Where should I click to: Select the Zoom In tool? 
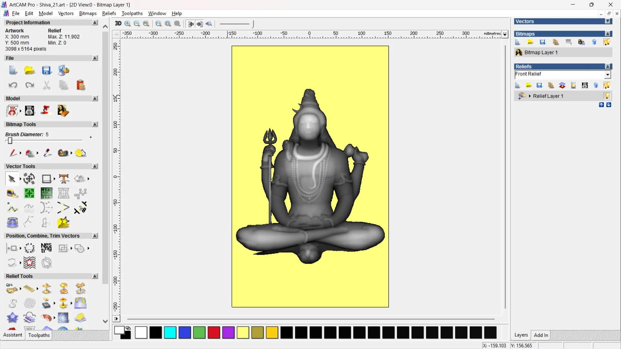127,24
